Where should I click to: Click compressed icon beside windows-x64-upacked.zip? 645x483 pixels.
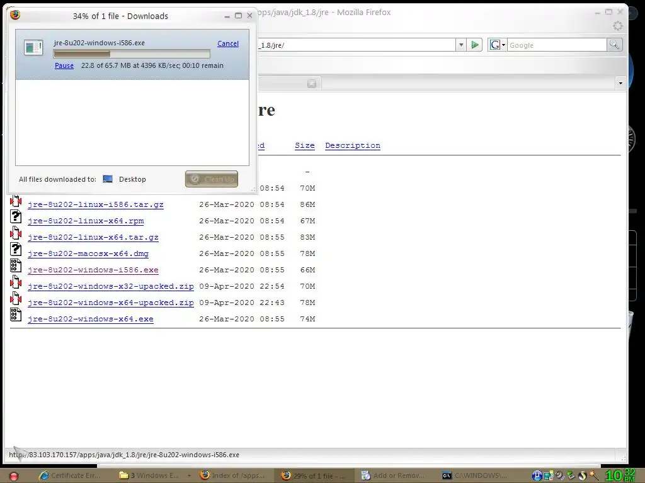click(16, 299)
